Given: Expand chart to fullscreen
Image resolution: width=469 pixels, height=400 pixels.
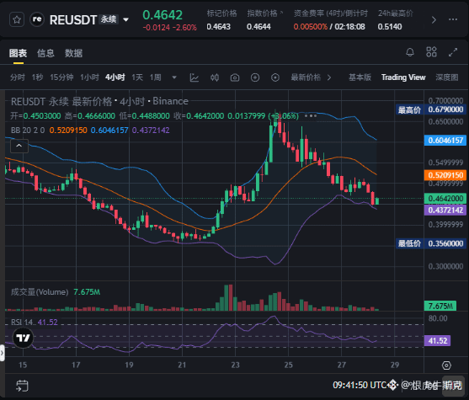Looking at the screenshot, I should [453, 52].
